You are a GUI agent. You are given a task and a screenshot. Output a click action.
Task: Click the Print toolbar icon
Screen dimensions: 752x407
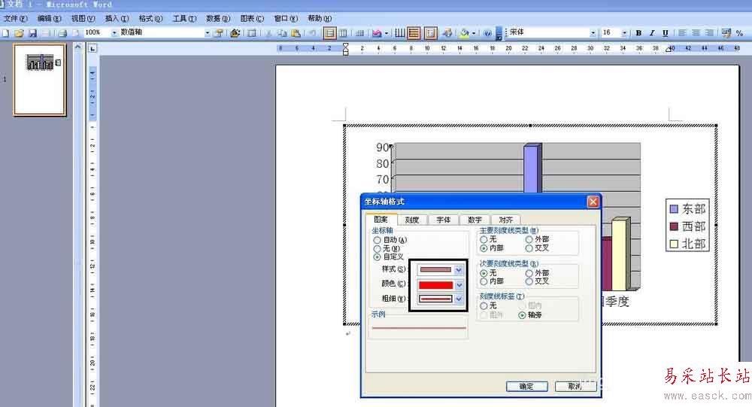click(62, 33)
